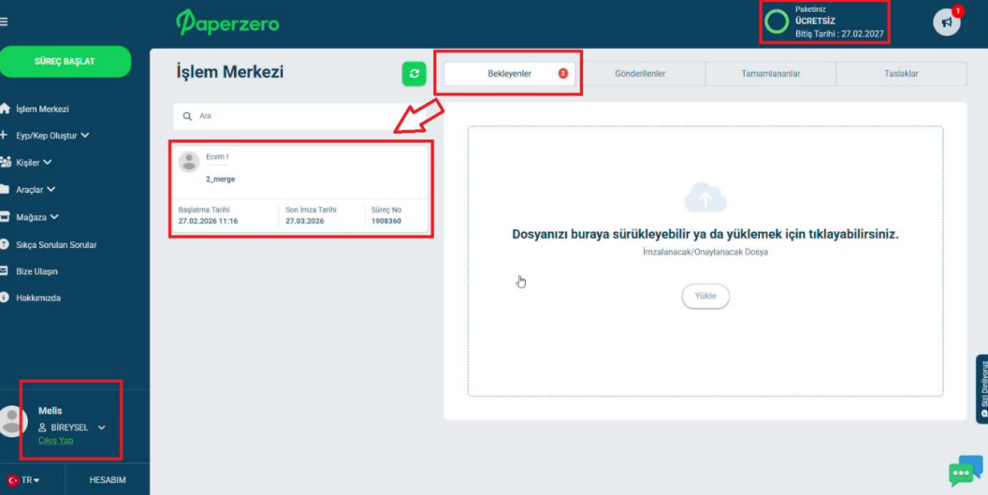Open Sıkça Sorulan Sorular page

56,244
